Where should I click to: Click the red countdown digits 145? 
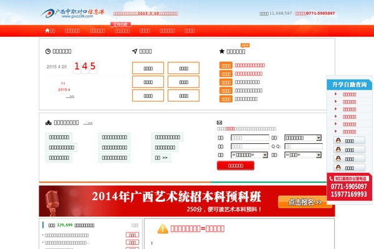[x=85, y=66]
